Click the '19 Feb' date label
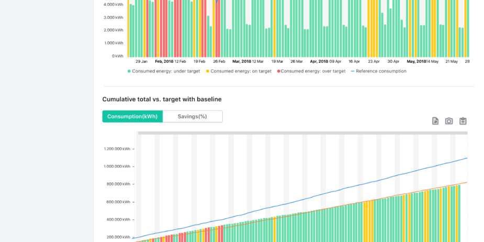484x242 pixels. point(200,62)
